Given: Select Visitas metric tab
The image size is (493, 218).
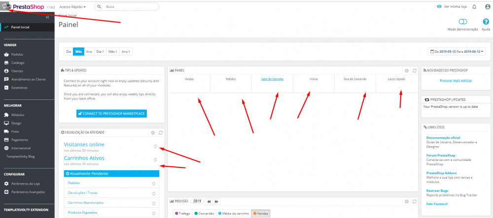Looking at the screenshot, I should 314,84.
